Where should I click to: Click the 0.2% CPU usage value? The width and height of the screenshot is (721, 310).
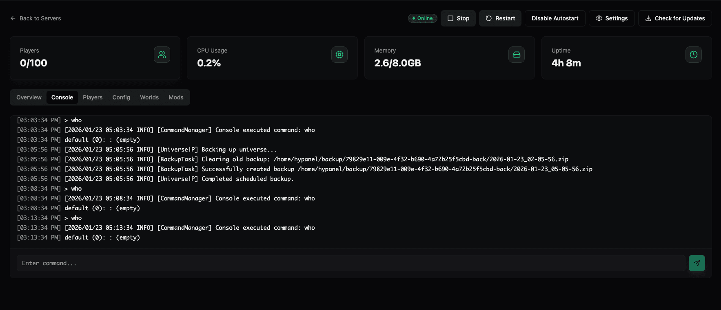click(x=209, y=63)
